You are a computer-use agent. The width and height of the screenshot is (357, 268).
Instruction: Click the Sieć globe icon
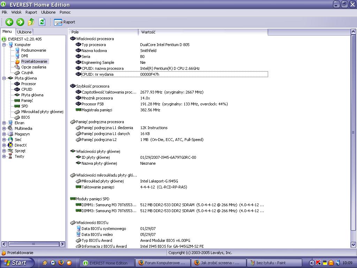coord(10,140)
